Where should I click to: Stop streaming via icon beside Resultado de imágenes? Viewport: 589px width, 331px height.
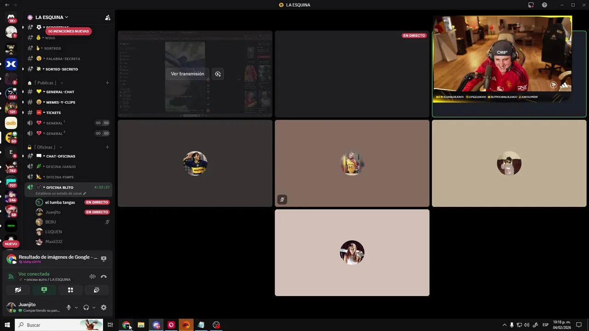104,259
